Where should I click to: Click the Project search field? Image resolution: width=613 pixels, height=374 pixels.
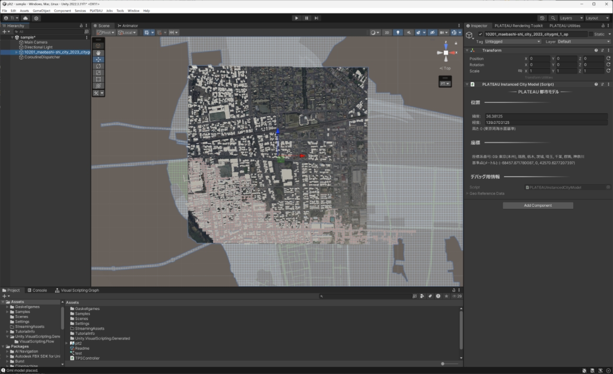click(365, 296)
